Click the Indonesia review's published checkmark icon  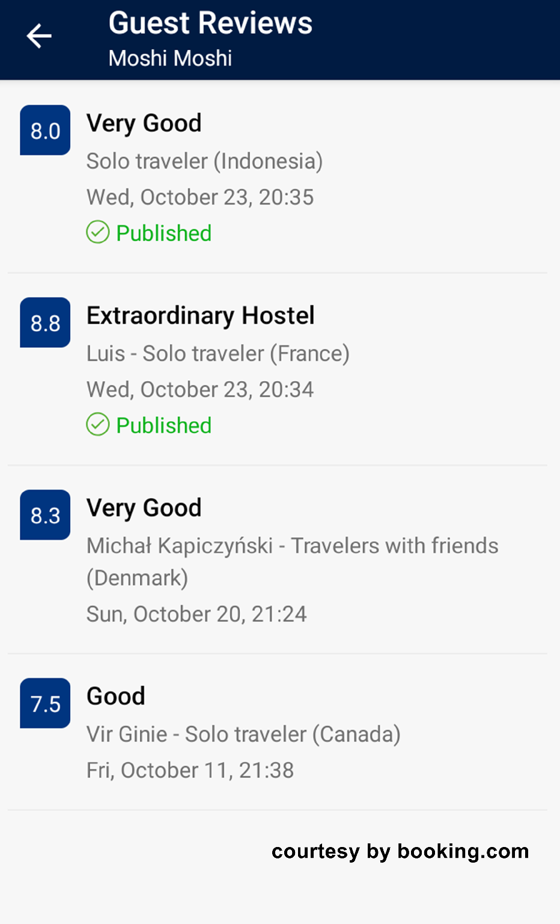click(98, 232)
